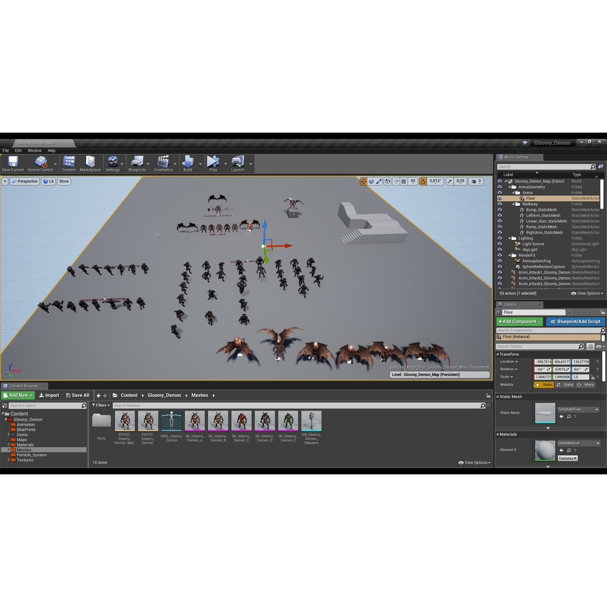
Task: Open the Perspective viewport type dropdown
Action: pos(24,181)
